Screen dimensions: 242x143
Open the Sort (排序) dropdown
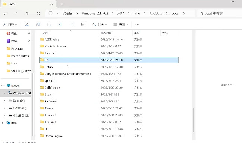[x=100, y=25]
